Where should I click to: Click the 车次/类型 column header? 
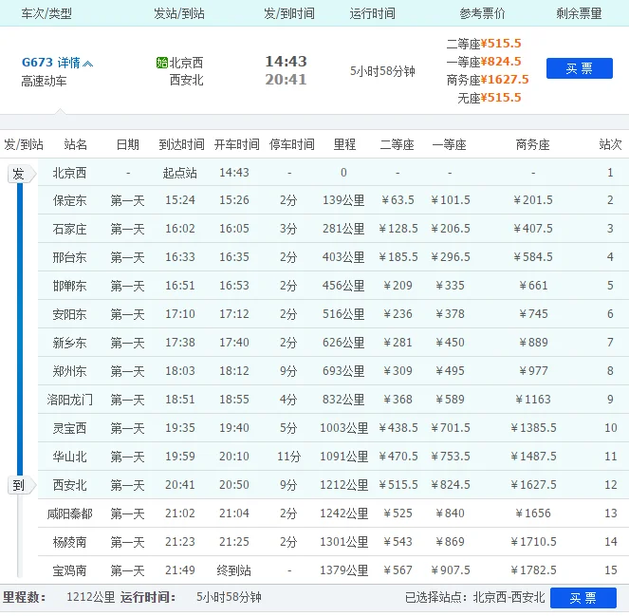pos(46,13)
